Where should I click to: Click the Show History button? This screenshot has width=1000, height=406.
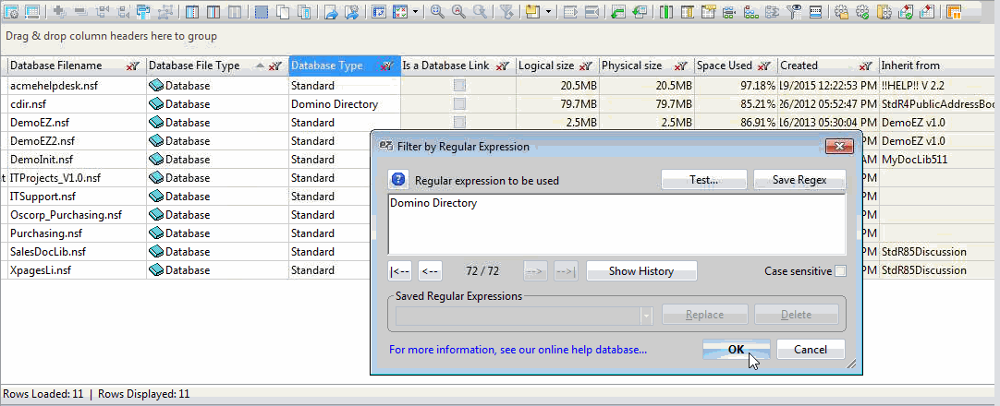(x=640, y=271)
